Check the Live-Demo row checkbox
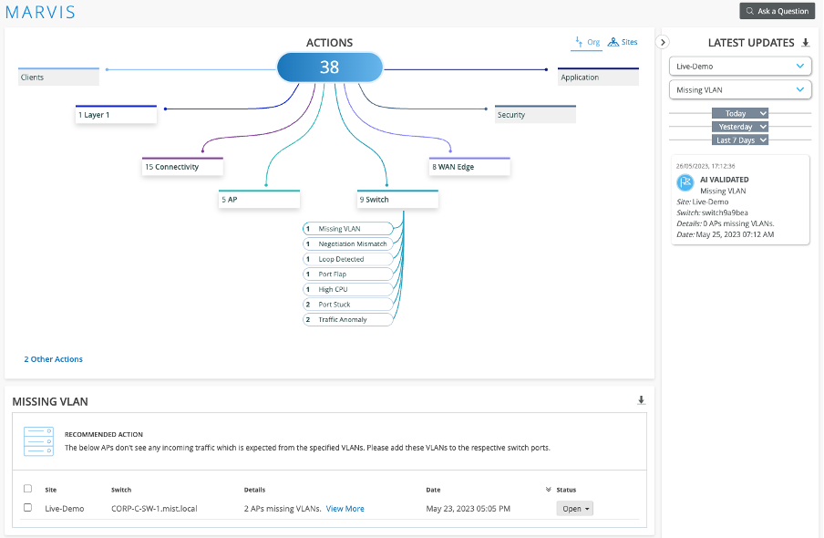The width and height of the screenshot is (824, 538). pos(27,508)
